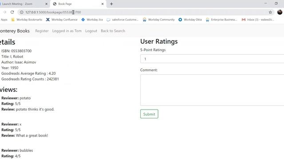Go to the Register page
The image size is (284, 159).
[x=42, y=31]
